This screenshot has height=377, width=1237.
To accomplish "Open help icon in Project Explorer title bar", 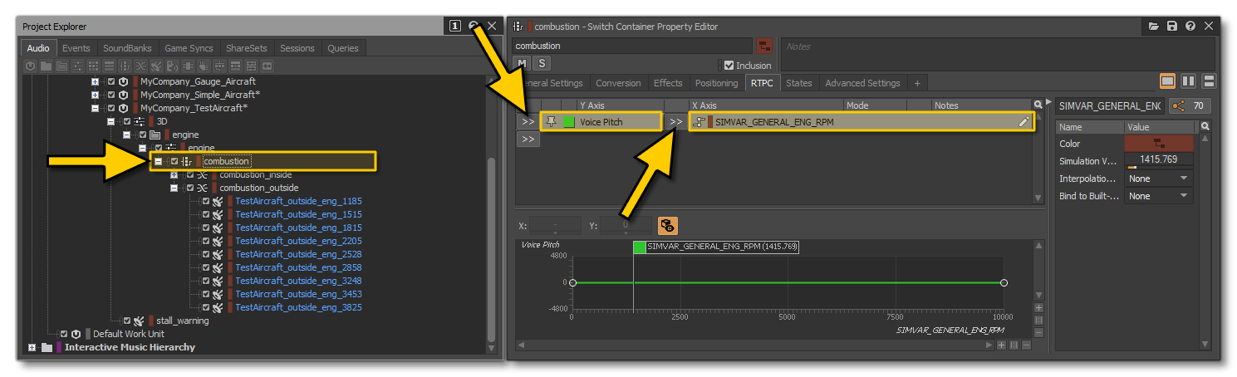I will pyautogui.click(x=474, y=27).
